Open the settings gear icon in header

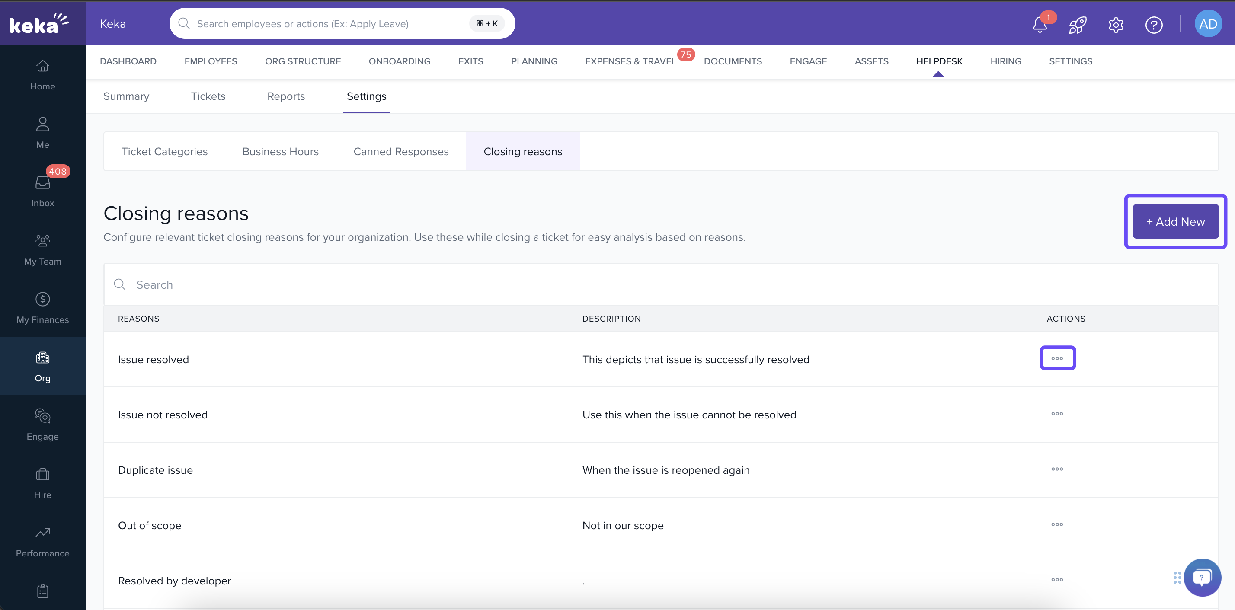coord(1116,25)
